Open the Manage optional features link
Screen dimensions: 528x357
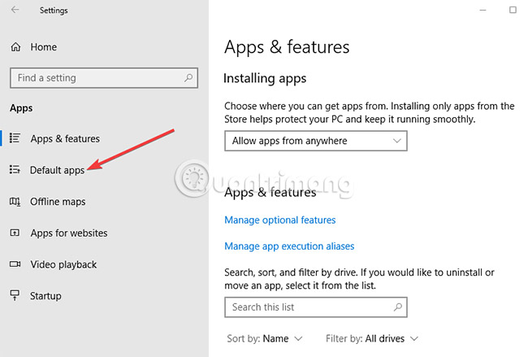[x=279, y=220]
